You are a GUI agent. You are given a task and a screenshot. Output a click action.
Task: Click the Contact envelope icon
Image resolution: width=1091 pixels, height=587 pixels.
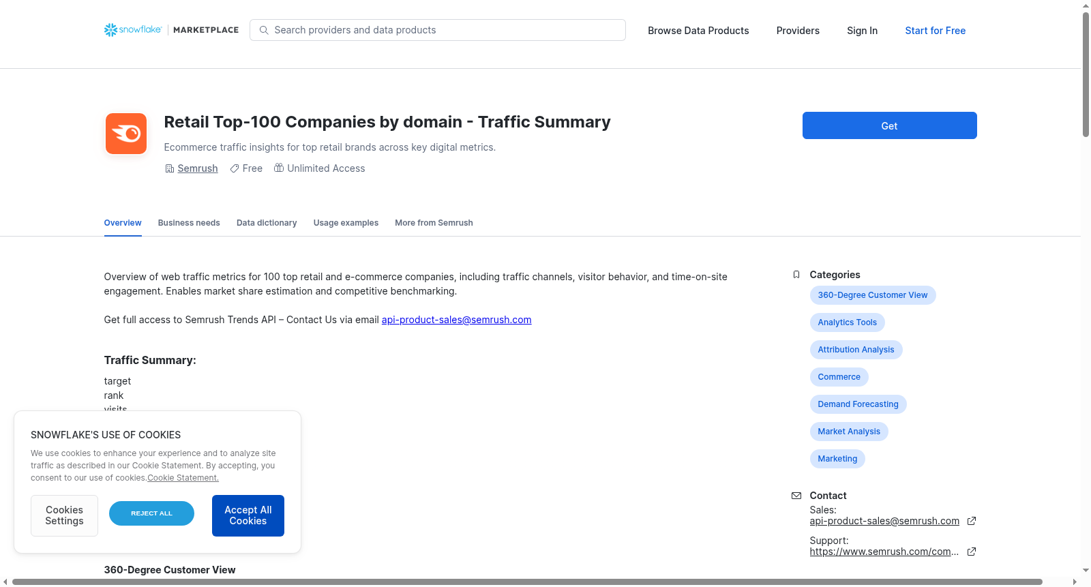(796, 496)
